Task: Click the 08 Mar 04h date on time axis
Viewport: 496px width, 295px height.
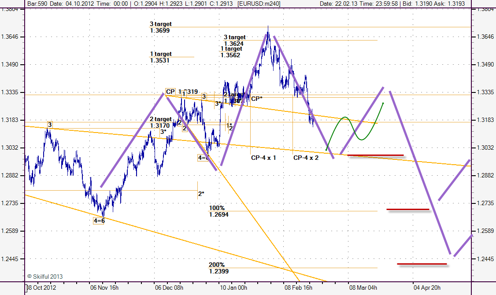Action: click(363, 288)
